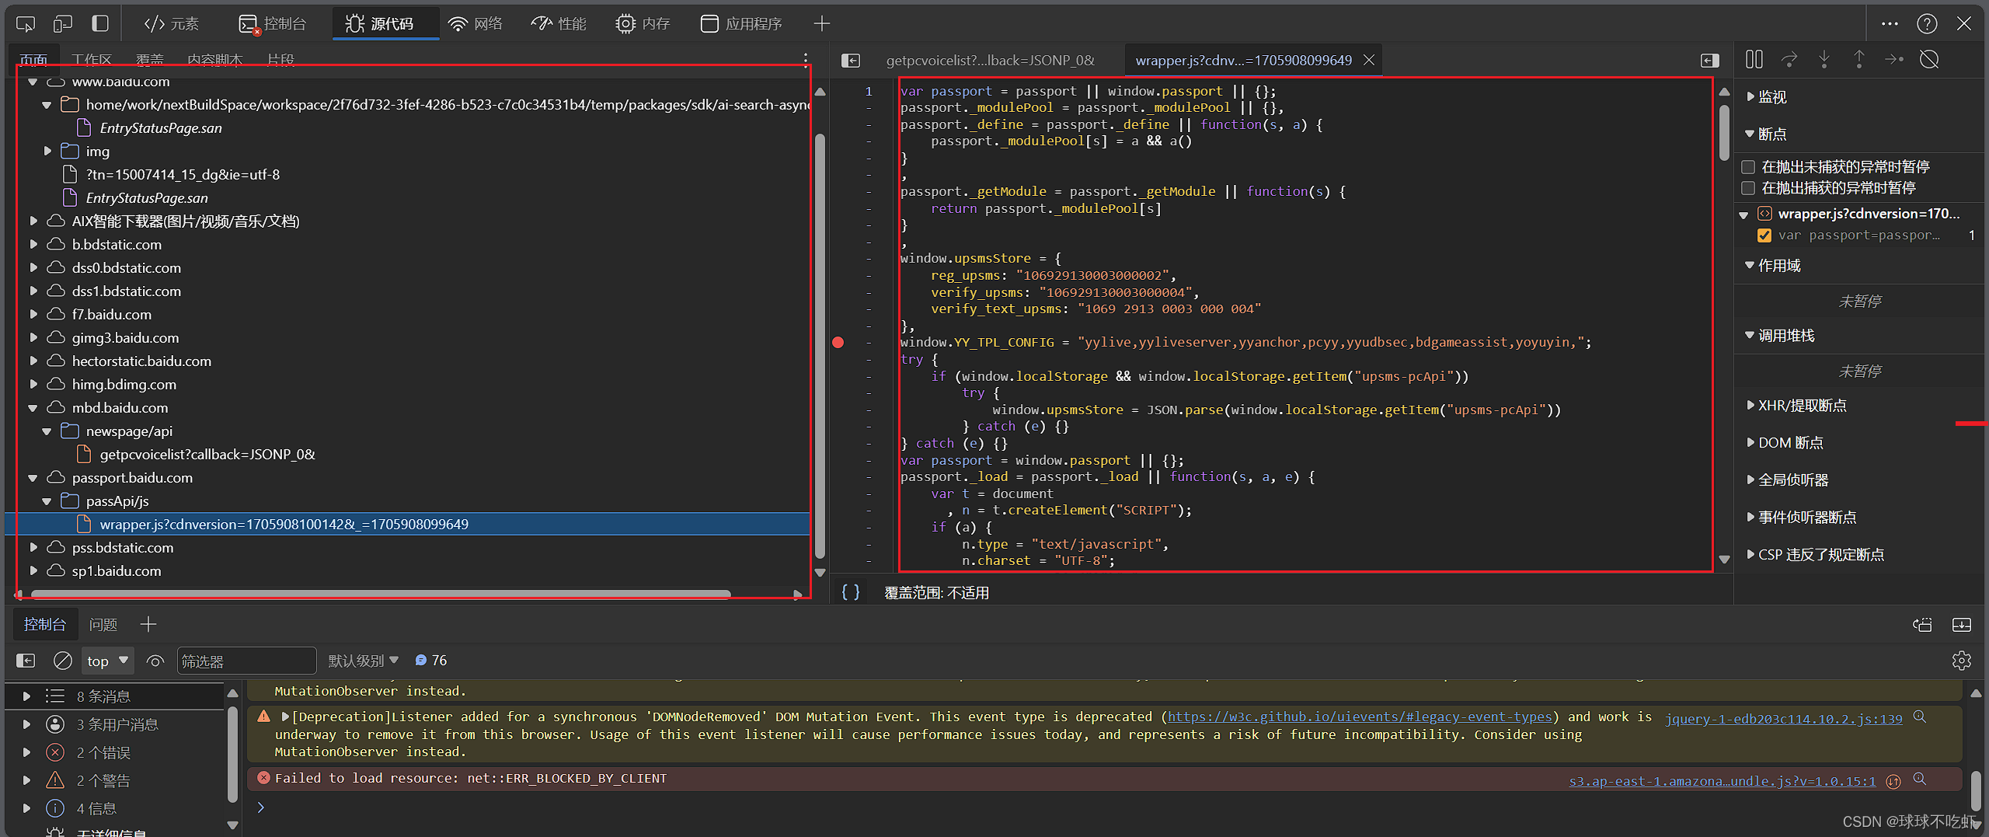Viewport: 1989px width, 837px height.
Task: Open the 控制台 tab in the top bar
Action: [273, 24]
